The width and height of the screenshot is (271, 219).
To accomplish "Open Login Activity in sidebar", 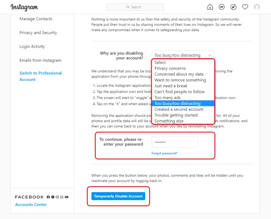I will click(32, 47).
